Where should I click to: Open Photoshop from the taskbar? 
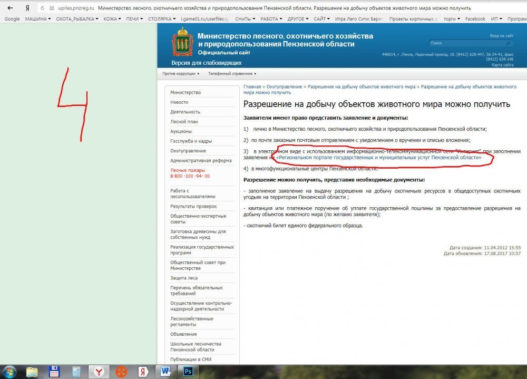[188, 372]
